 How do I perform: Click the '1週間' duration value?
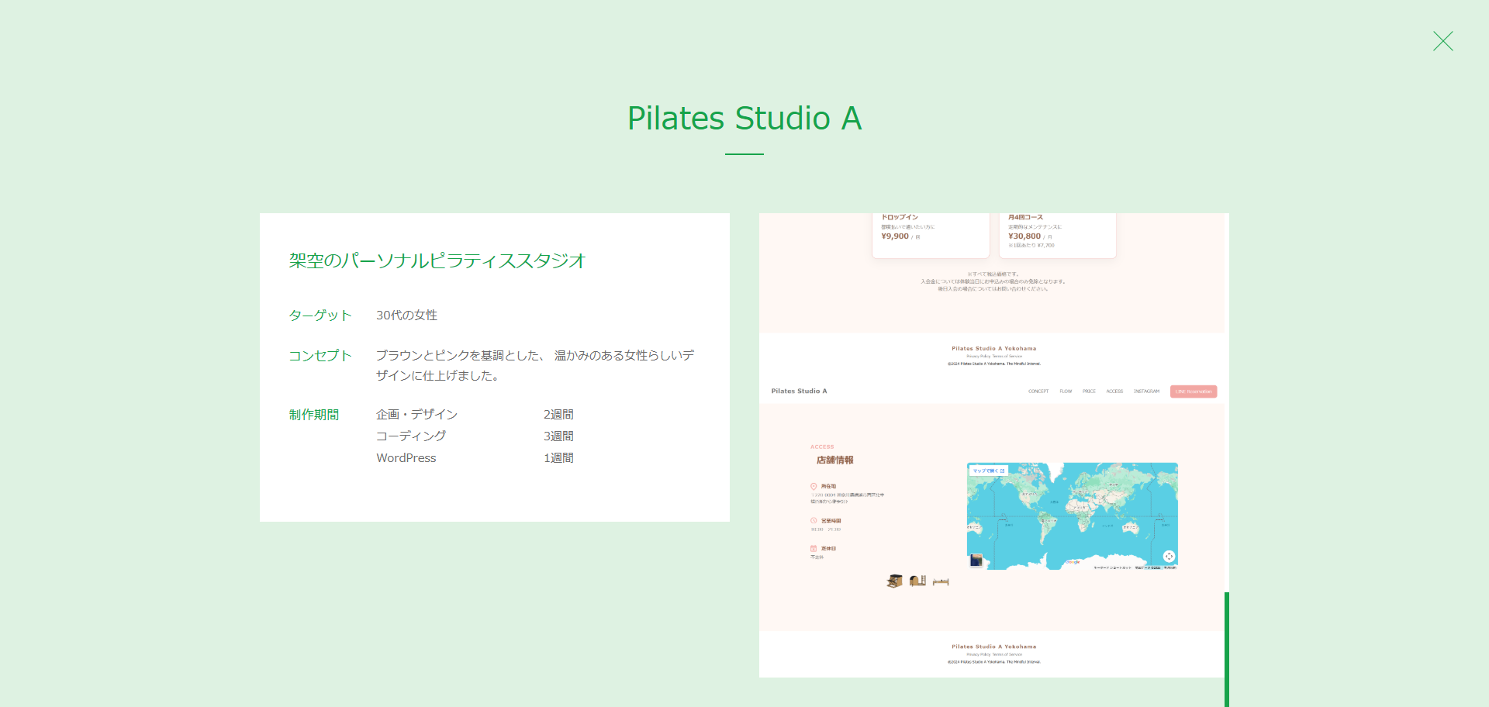click(558, 458)
